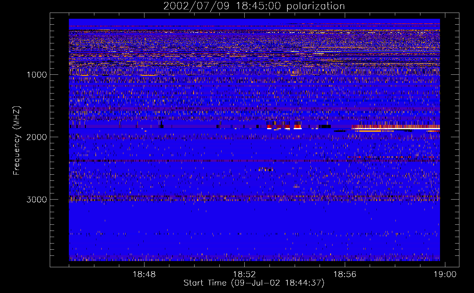Click the 18:52 time tick label

click(x=244, y=275)
